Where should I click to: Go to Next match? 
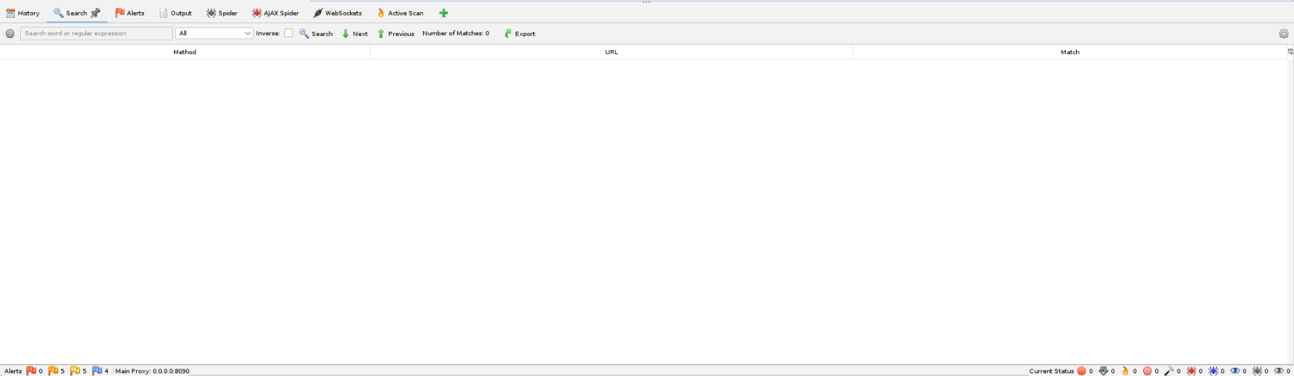[355, 33]
